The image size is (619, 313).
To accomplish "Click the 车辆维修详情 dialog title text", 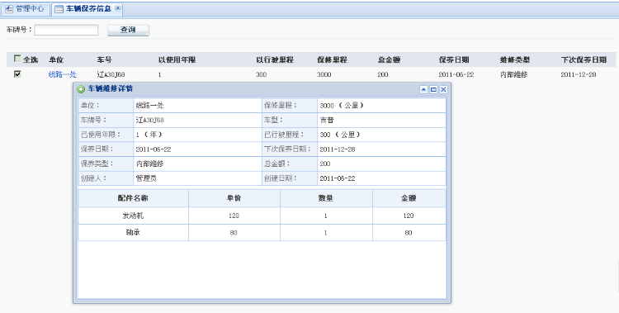I will [110, 89].
